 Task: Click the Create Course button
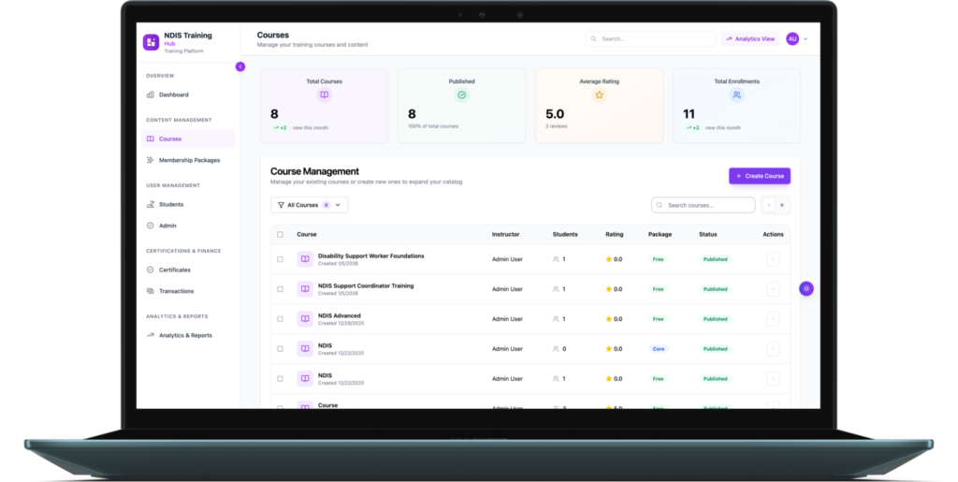coord(759,176)
